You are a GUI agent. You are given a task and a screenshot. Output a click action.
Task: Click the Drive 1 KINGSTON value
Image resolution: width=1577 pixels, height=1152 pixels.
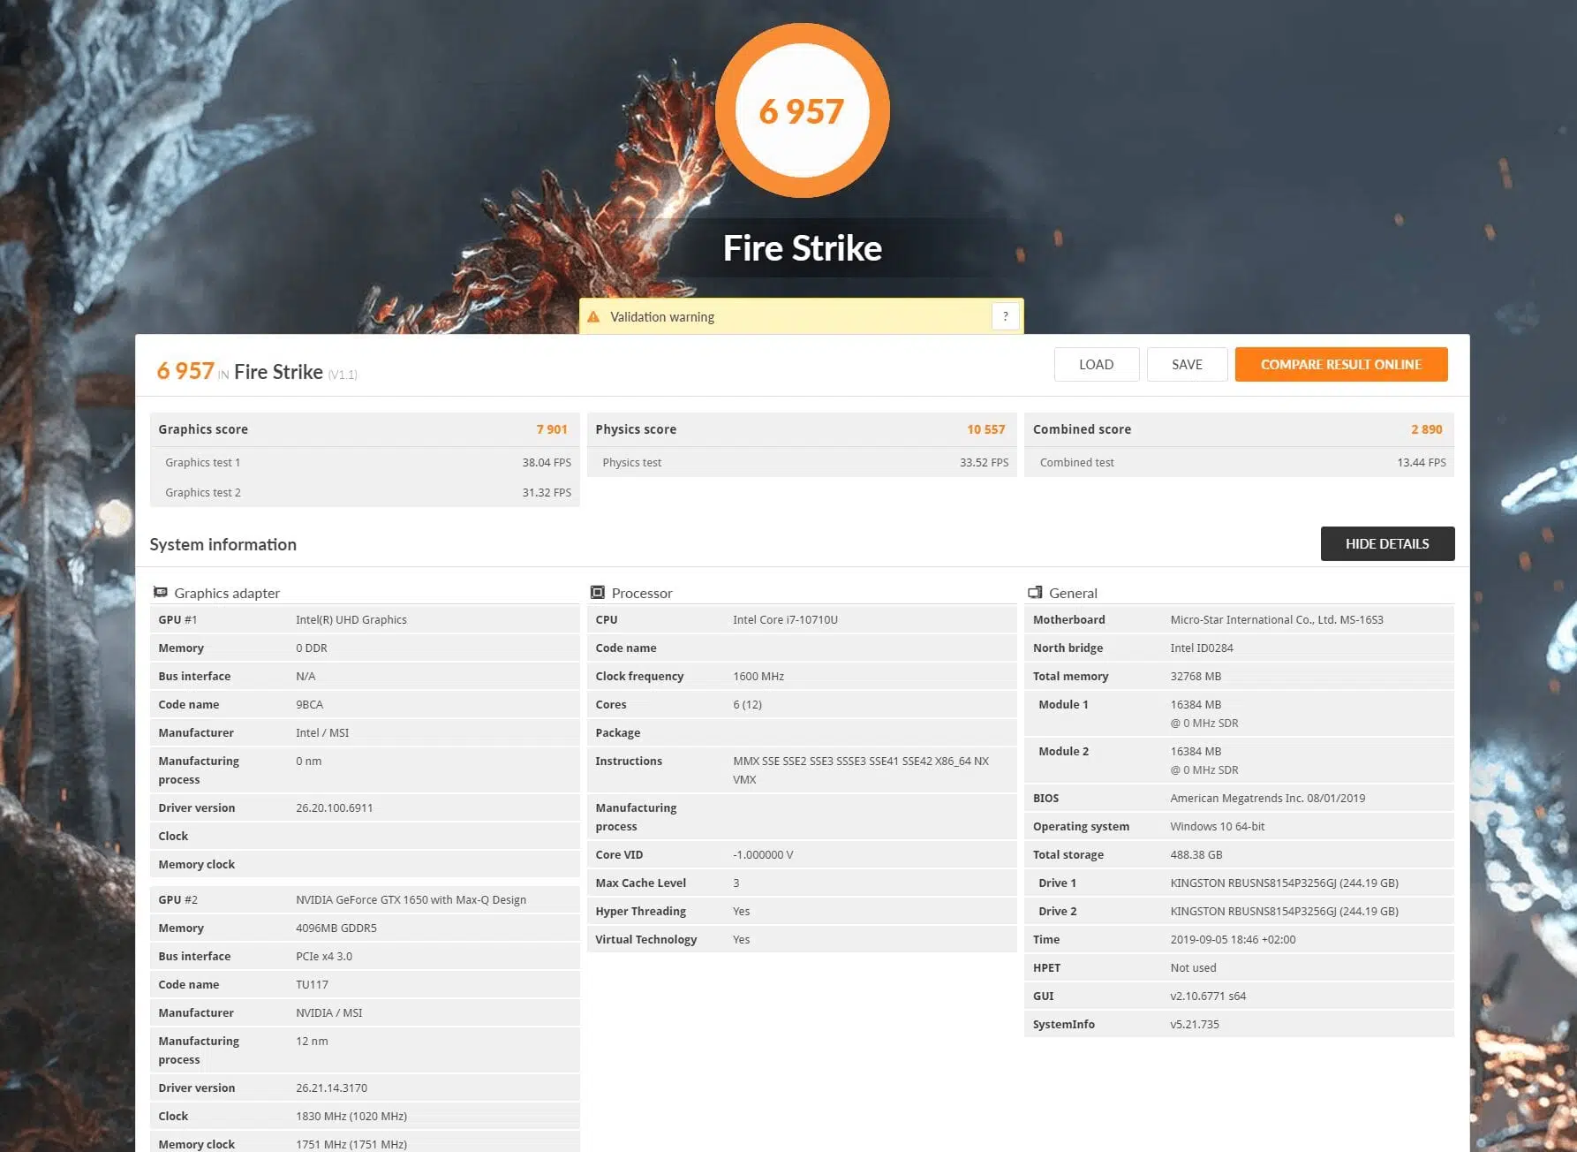coord(1285,883)
